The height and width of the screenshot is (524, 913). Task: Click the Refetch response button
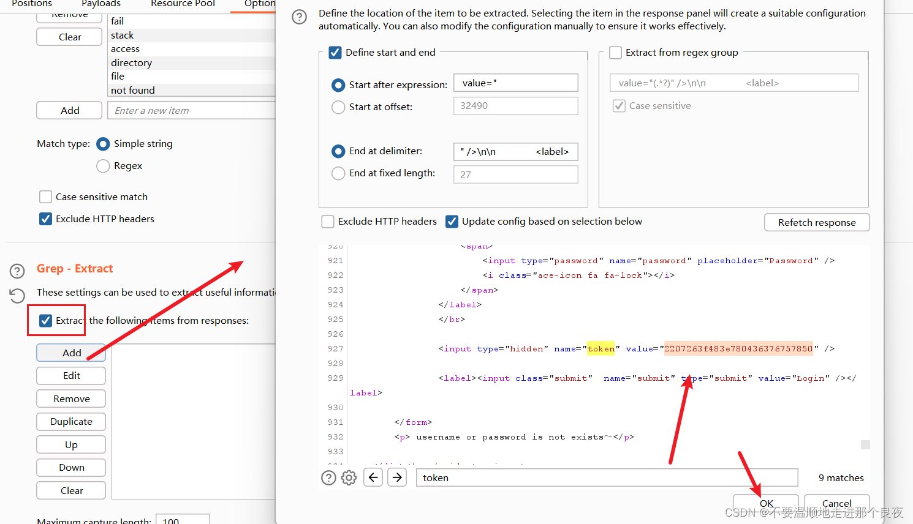point(817,222)
